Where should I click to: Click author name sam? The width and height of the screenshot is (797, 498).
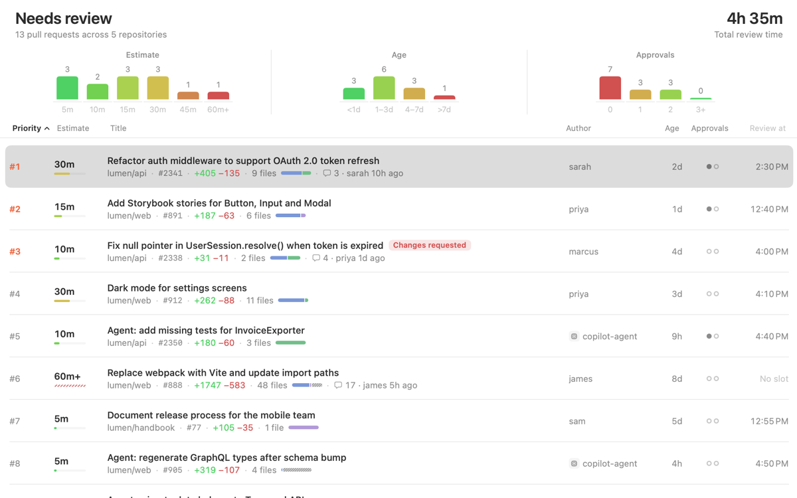coord(577,422)
